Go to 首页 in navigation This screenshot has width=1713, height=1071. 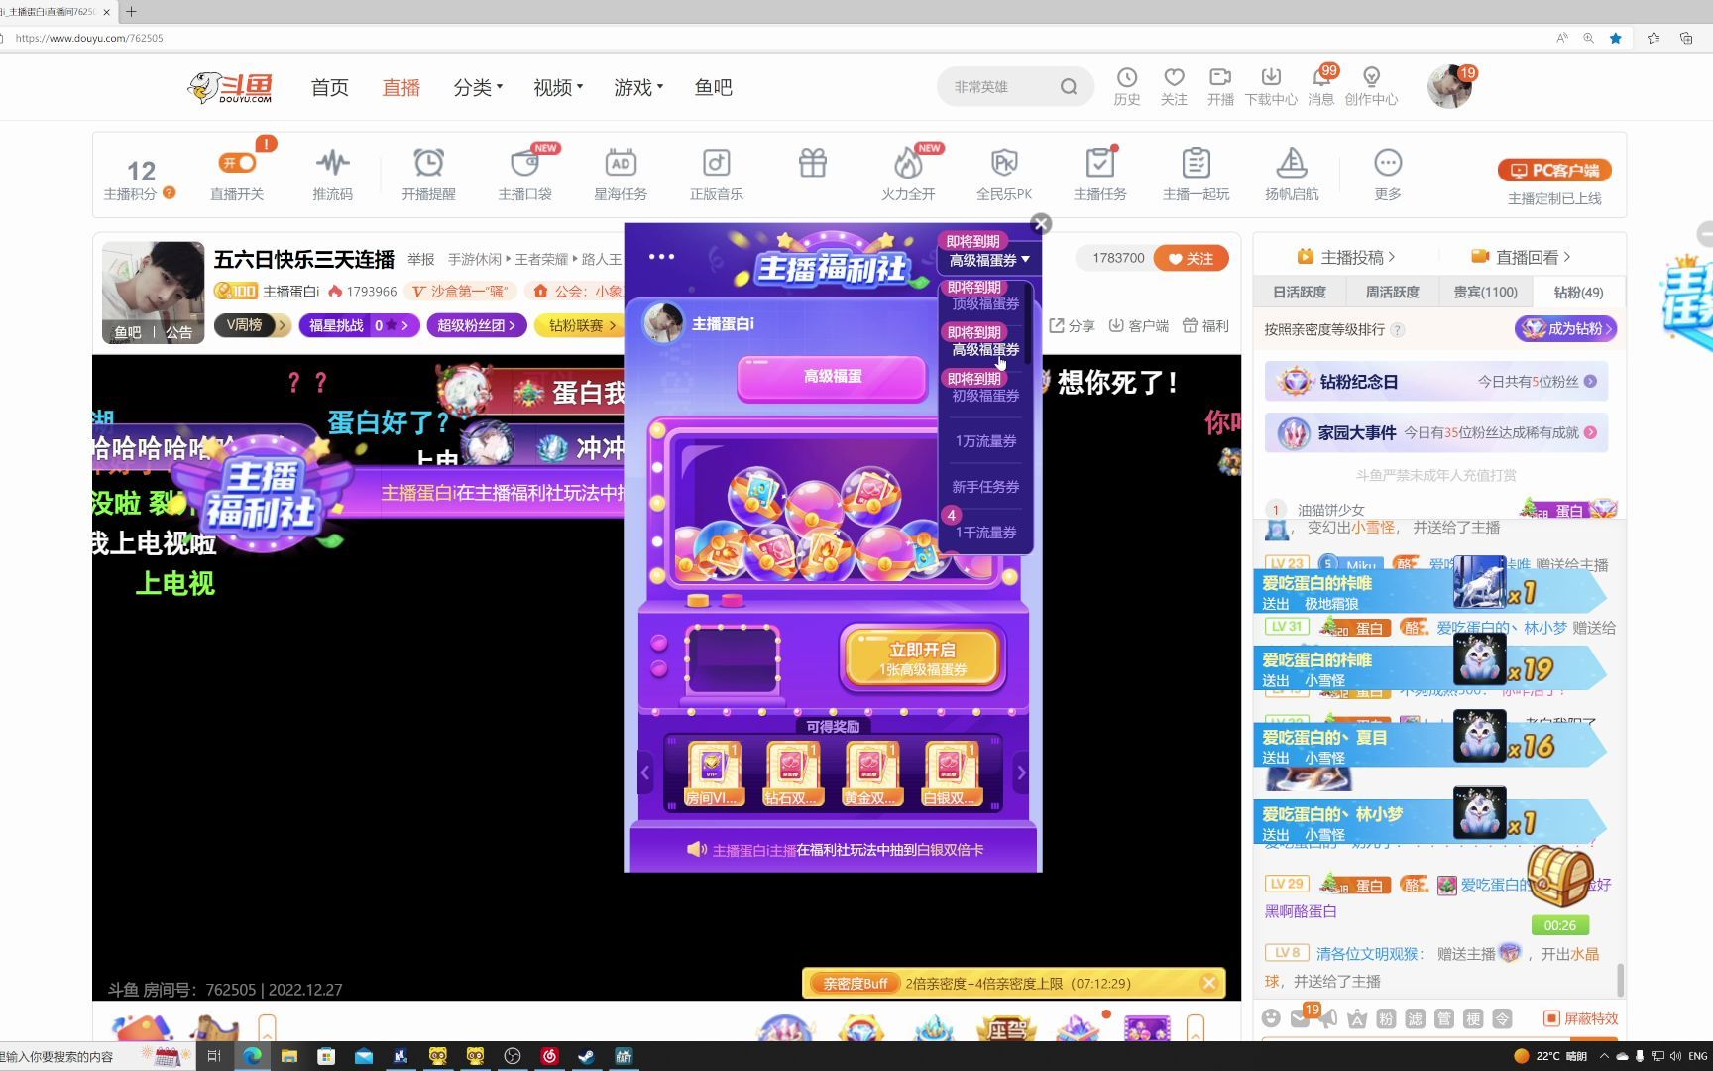pos(330,87)
